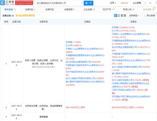Click the 694.1966万元人民币 previous capital value
This screenshot has height=121, width=157.
pos(75,108)
